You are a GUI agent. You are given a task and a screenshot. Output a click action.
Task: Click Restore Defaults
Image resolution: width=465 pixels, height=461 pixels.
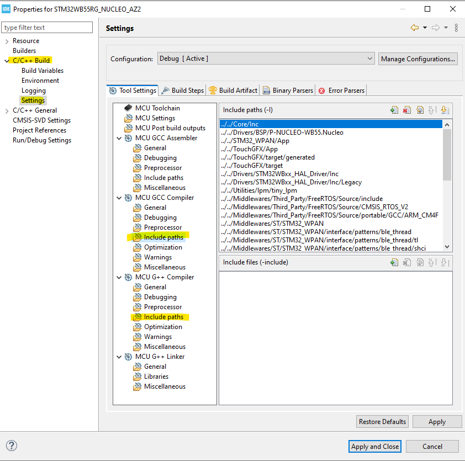tap(382, 422)
